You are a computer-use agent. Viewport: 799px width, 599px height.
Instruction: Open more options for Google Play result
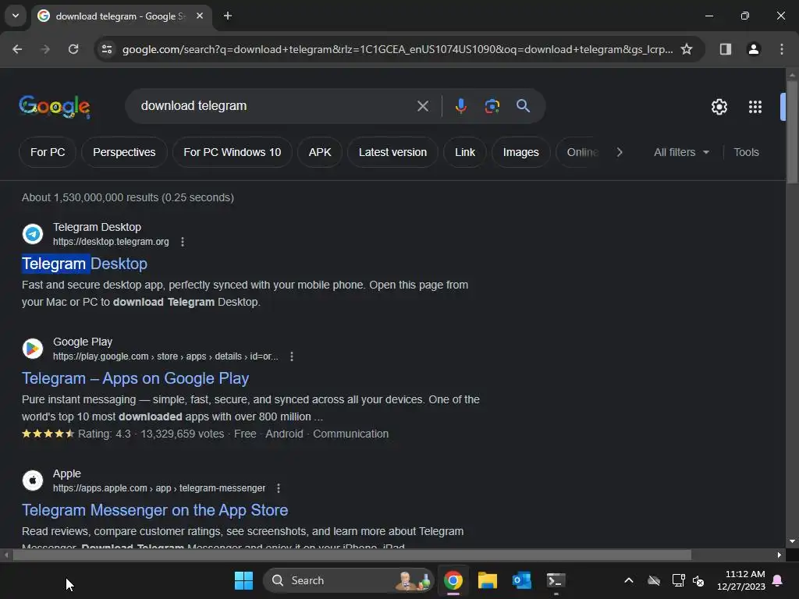(292, 356)
